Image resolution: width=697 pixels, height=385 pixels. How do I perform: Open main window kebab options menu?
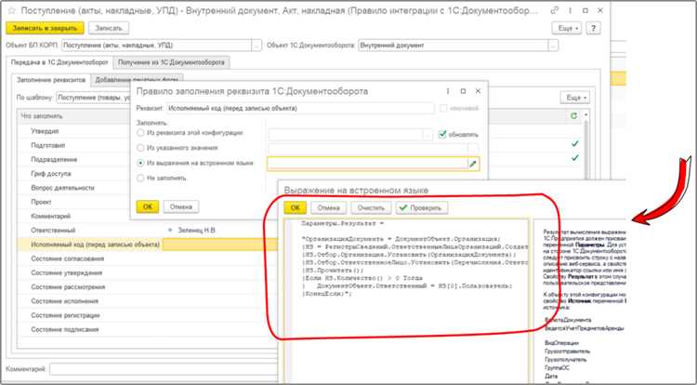click(570, 10)
